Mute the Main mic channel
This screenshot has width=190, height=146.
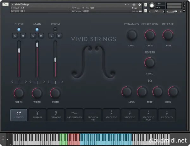41,36
